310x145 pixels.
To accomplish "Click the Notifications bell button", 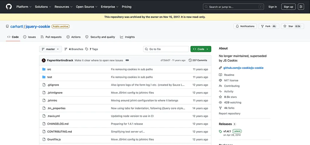I will pos(245,26).
